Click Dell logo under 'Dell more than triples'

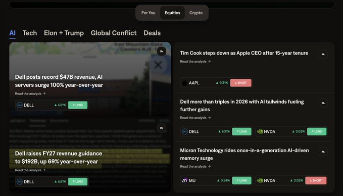click(185, 132)
